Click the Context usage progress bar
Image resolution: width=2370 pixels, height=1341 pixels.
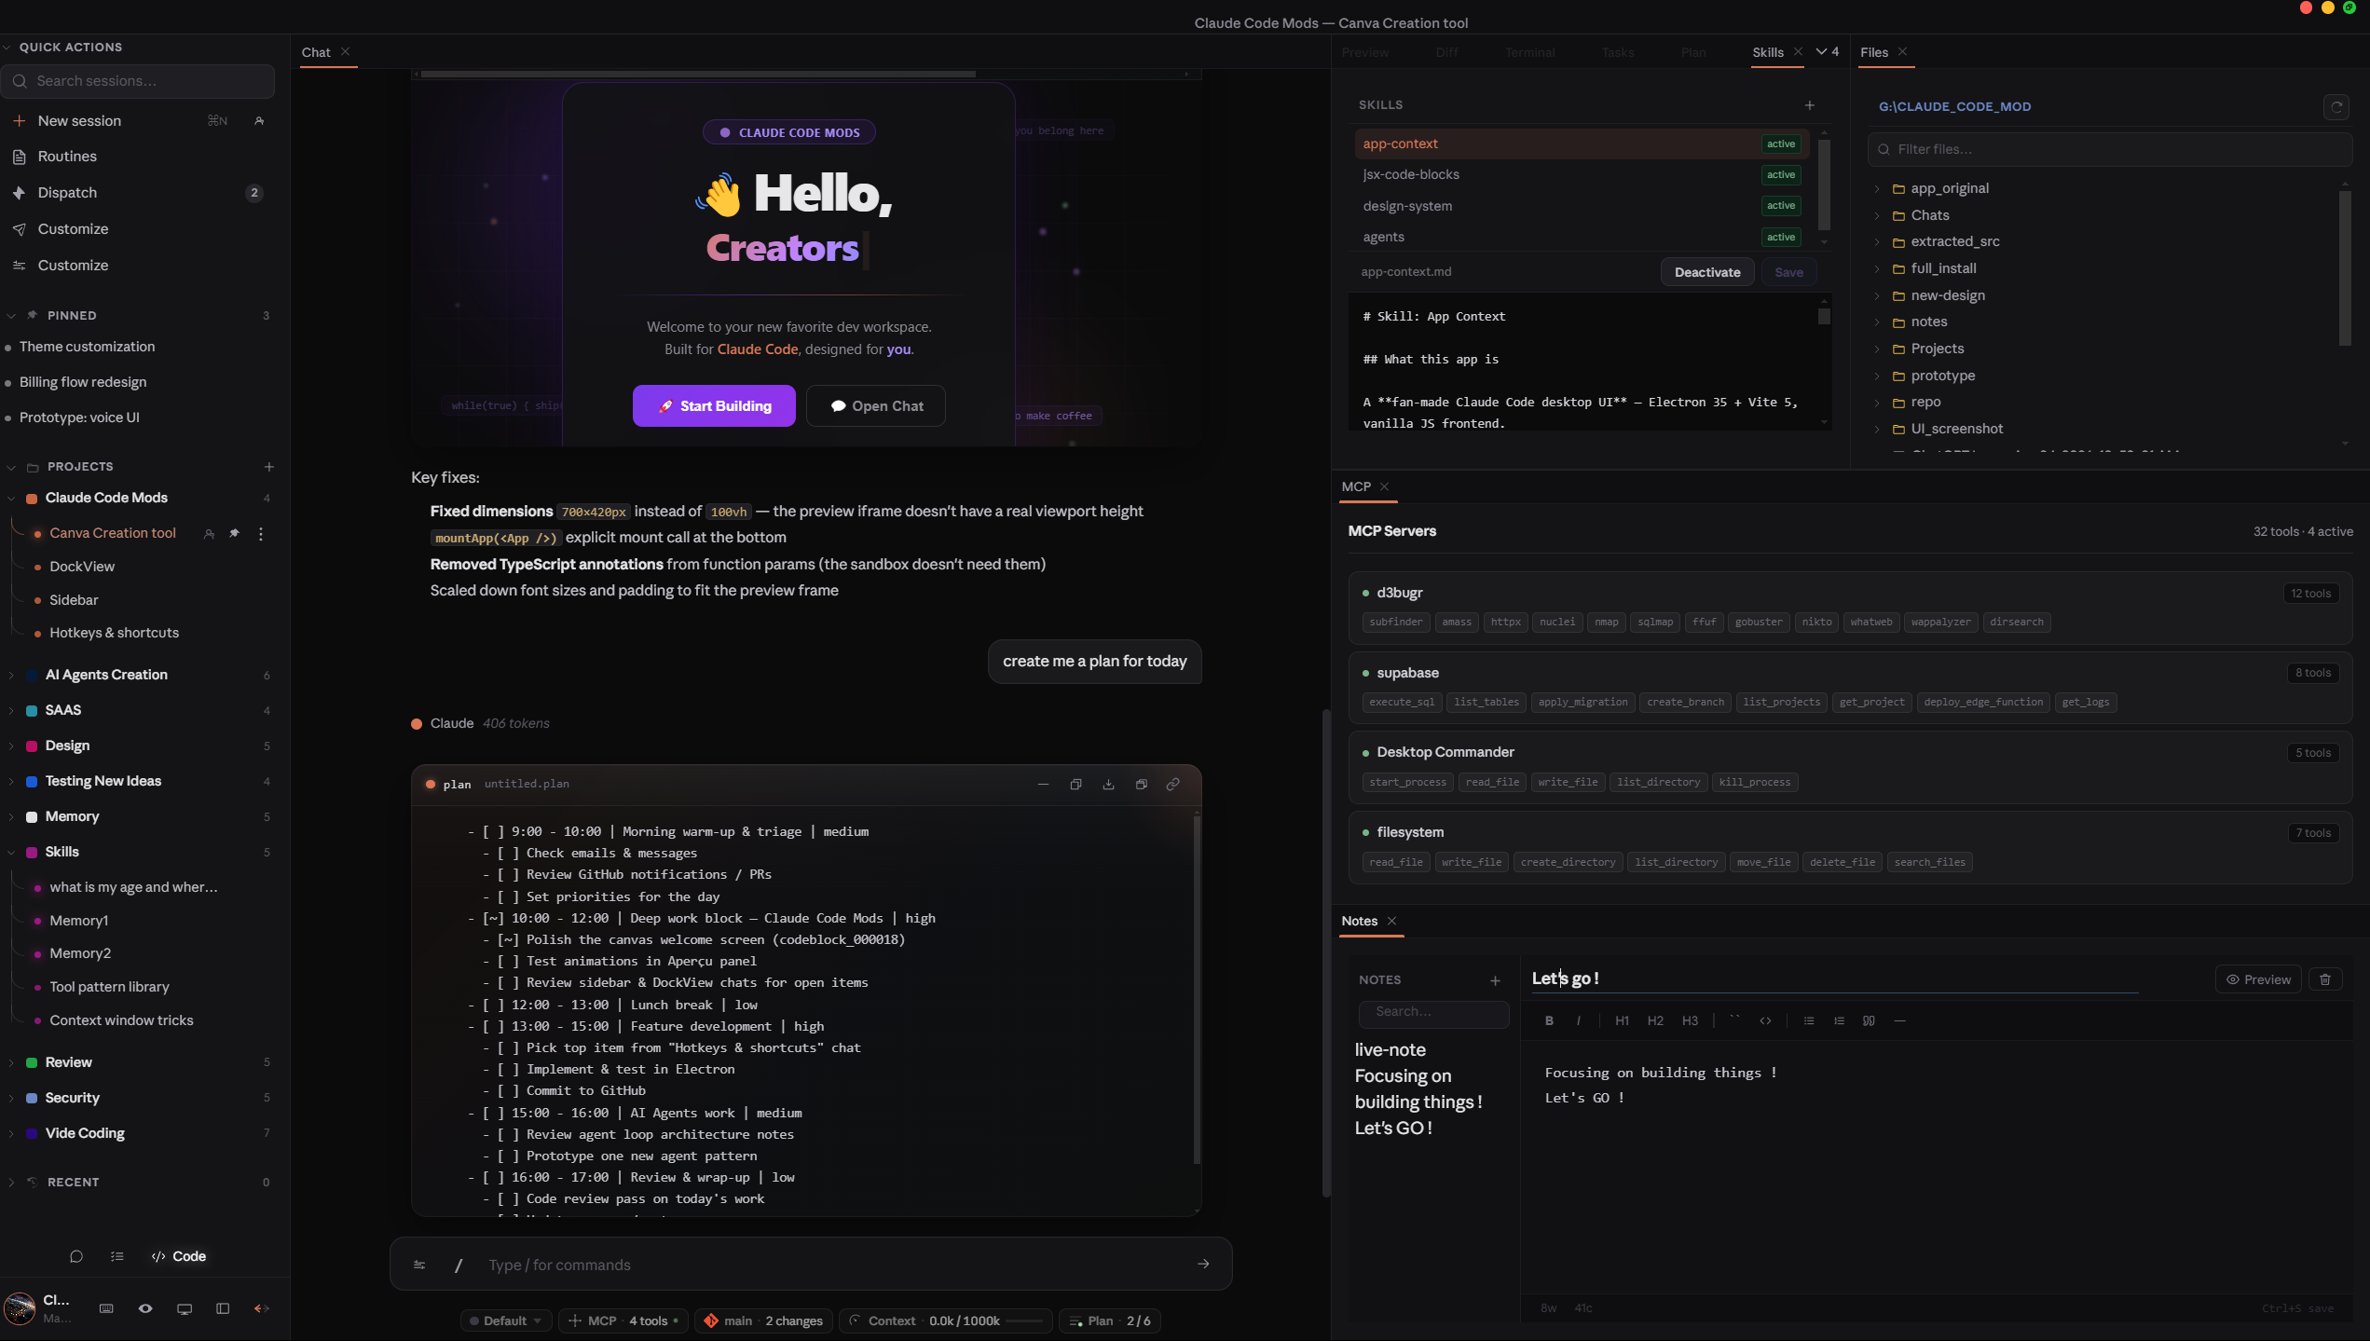[x=1025, y=1320]
